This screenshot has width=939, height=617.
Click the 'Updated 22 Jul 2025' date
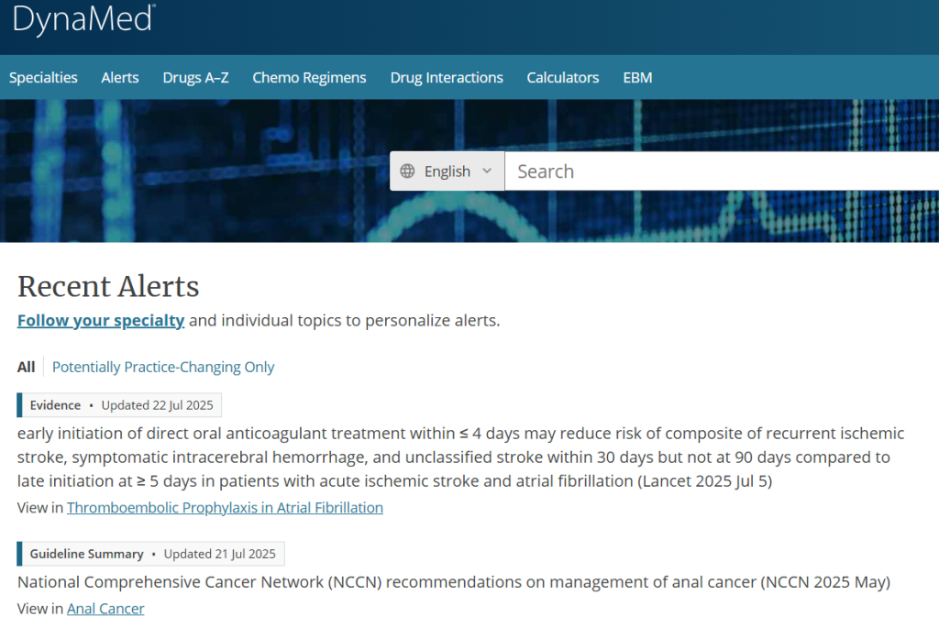pos(157,405)
